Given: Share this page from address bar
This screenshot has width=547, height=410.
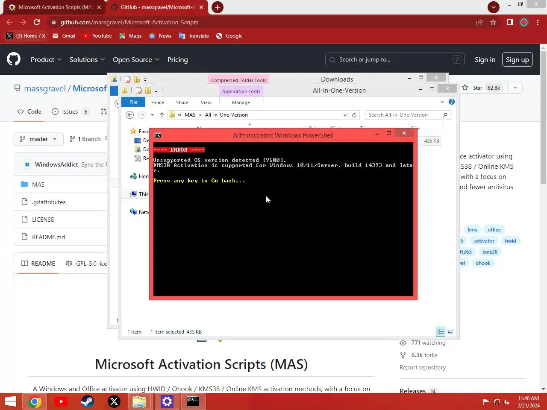Looking at the screenshot, I should coord(479,22).
